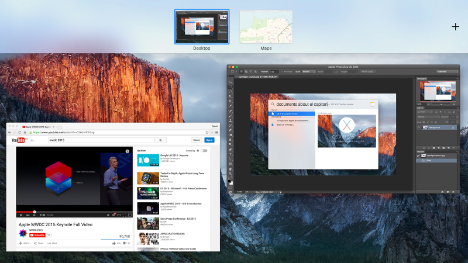Image resolution: width=468 pixels, height=263 pixels.
Task: Click the YouTube video progress bar
Action: (x=74, y=212)
